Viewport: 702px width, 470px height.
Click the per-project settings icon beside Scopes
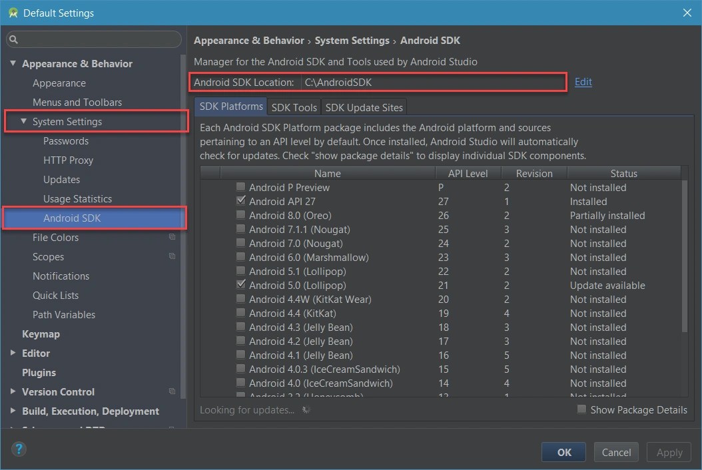point(172,256)
